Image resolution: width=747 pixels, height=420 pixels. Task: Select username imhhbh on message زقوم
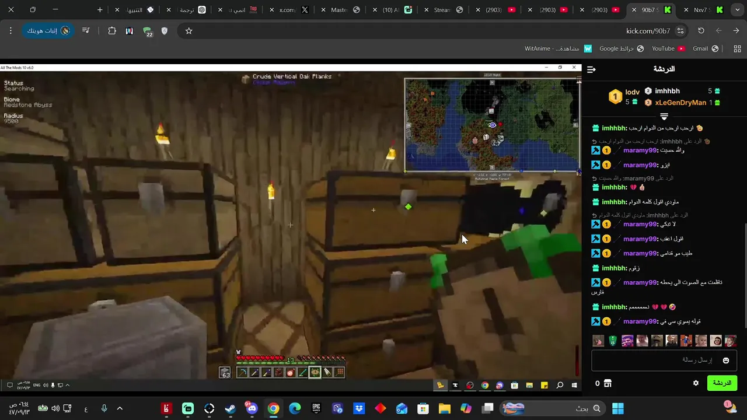click(614, 268)
